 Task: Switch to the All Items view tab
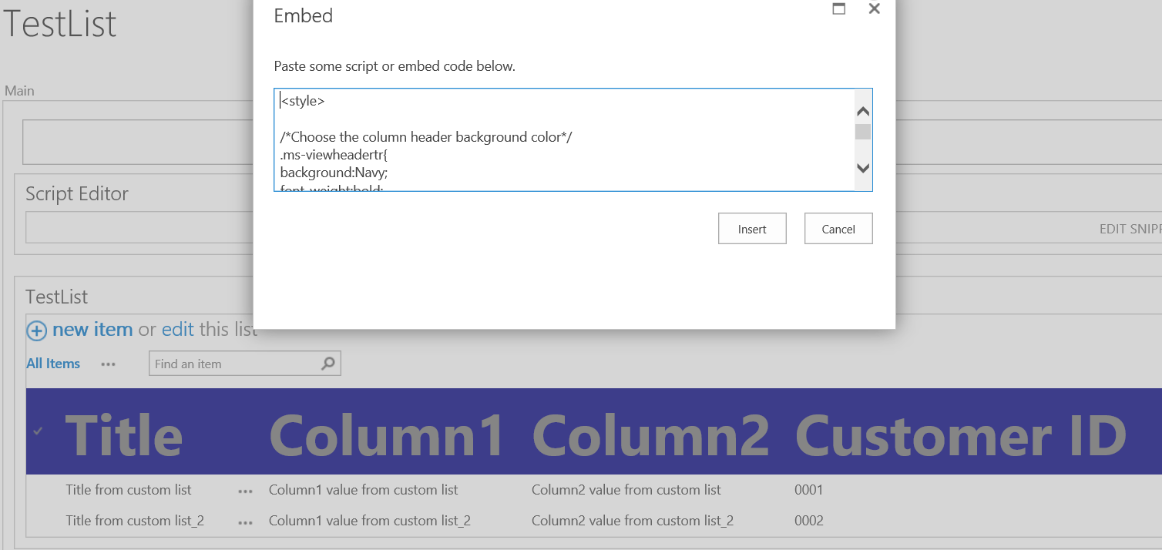53,363
